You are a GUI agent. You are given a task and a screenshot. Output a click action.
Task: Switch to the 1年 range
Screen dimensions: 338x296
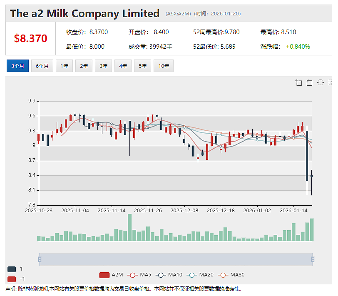(64, 66)
